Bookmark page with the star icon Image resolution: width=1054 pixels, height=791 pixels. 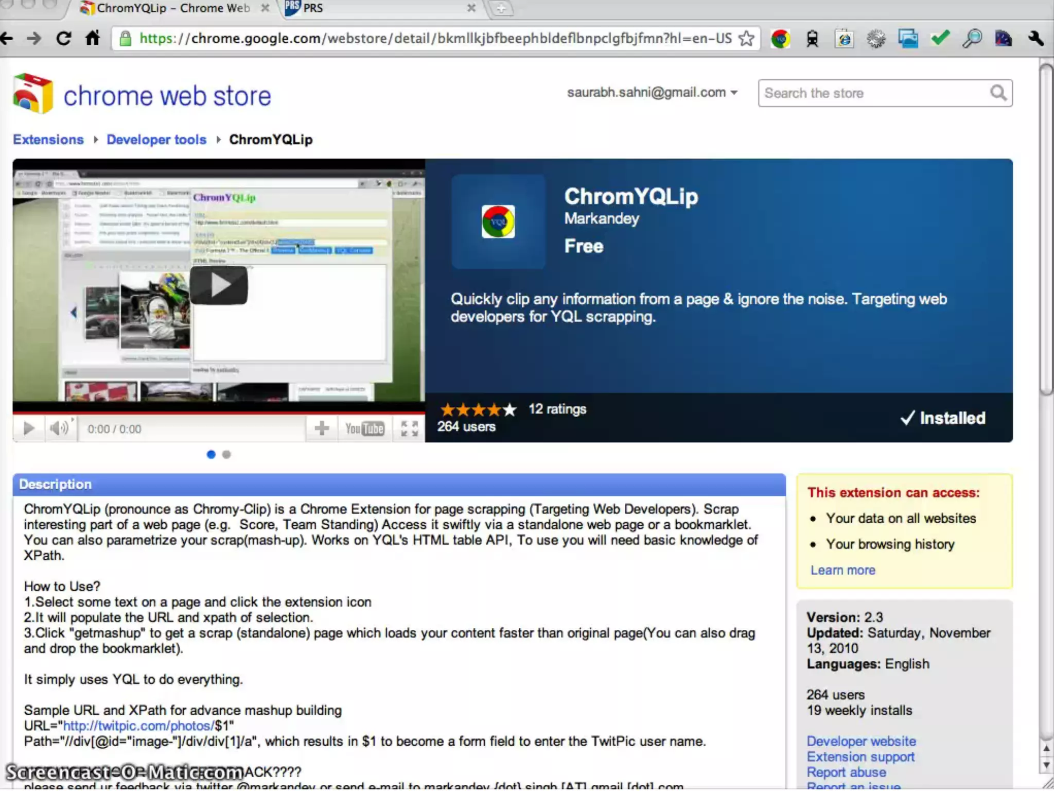click(x=746, y=39)
